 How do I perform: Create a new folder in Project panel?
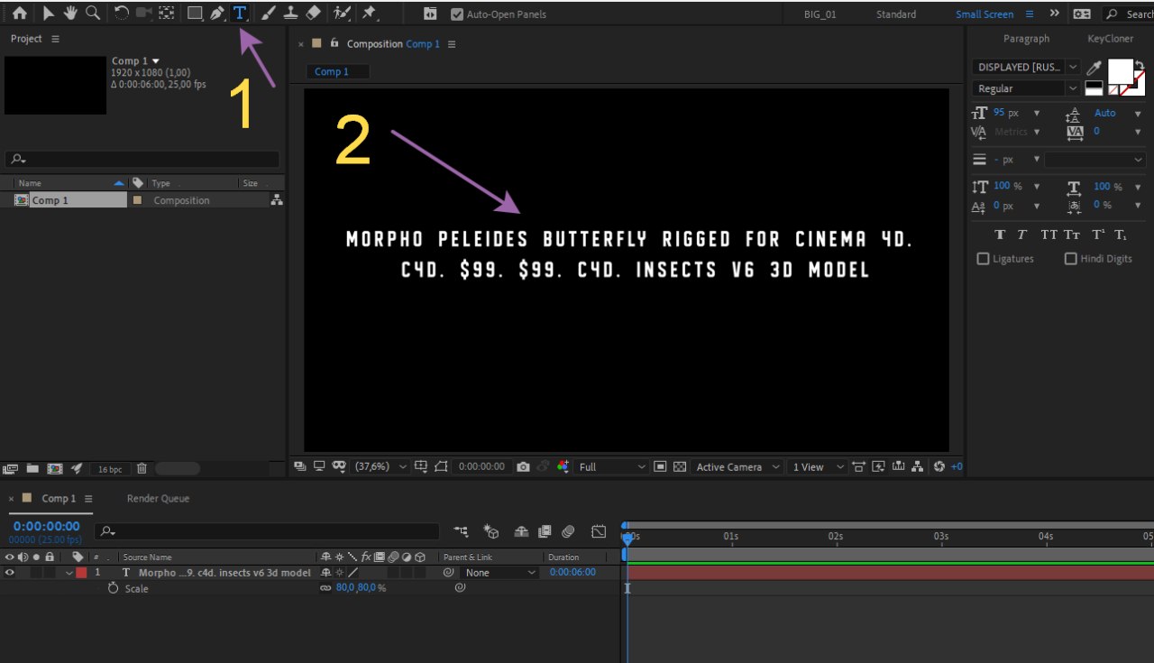tap(32, 469)
